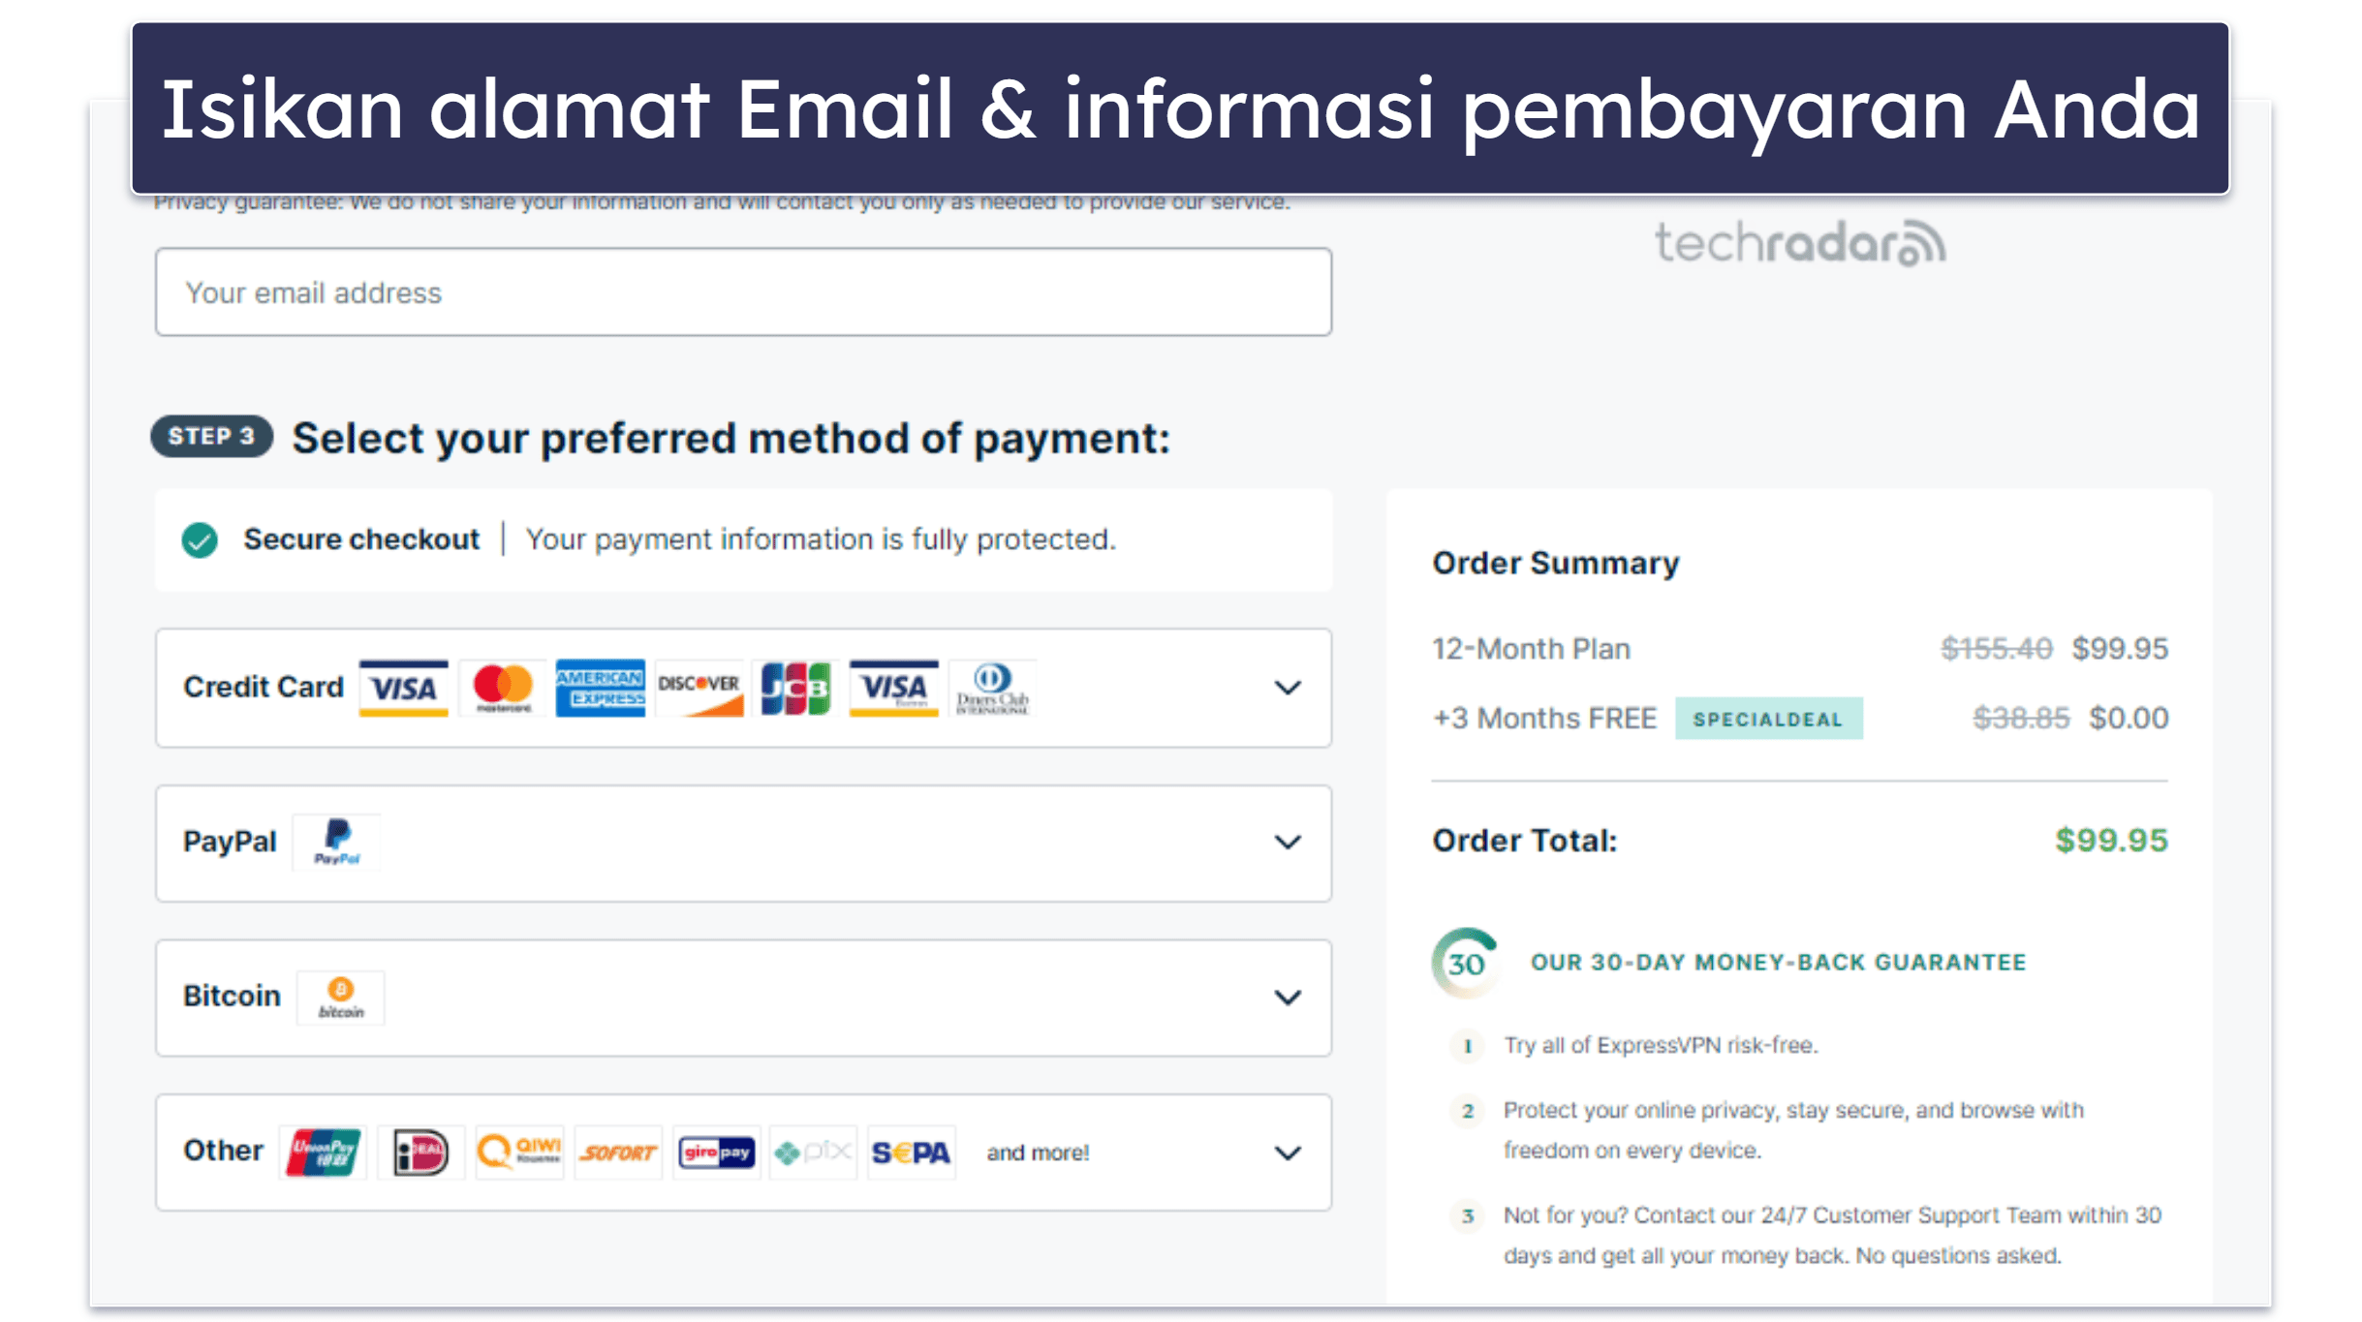Click the pix logo
Image resolution: width=2362 pixels, height=1322 pixels.
tap(814, 1153)
